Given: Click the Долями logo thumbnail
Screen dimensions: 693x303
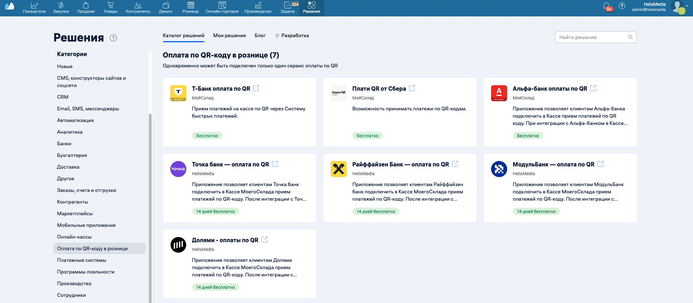Looking at the screenshot, I should pos(178,245).
